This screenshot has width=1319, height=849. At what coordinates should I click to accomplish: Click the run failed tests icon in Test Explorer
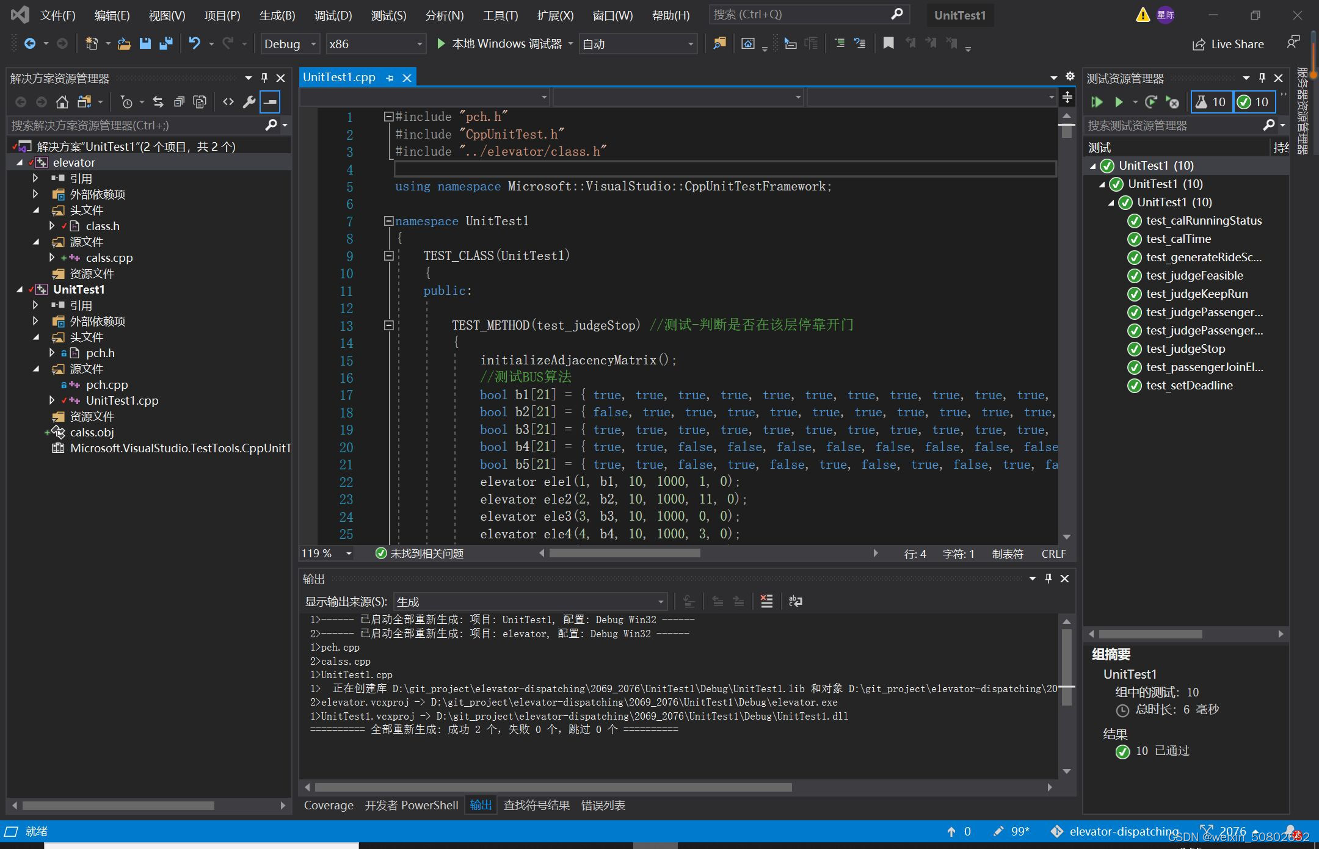tap(1172, 102)
